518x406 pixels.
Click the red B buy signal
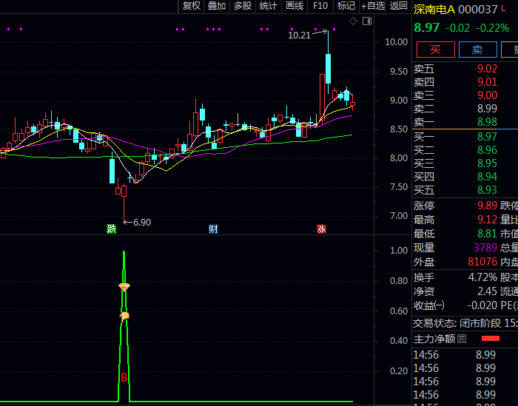tap(124, 377)
